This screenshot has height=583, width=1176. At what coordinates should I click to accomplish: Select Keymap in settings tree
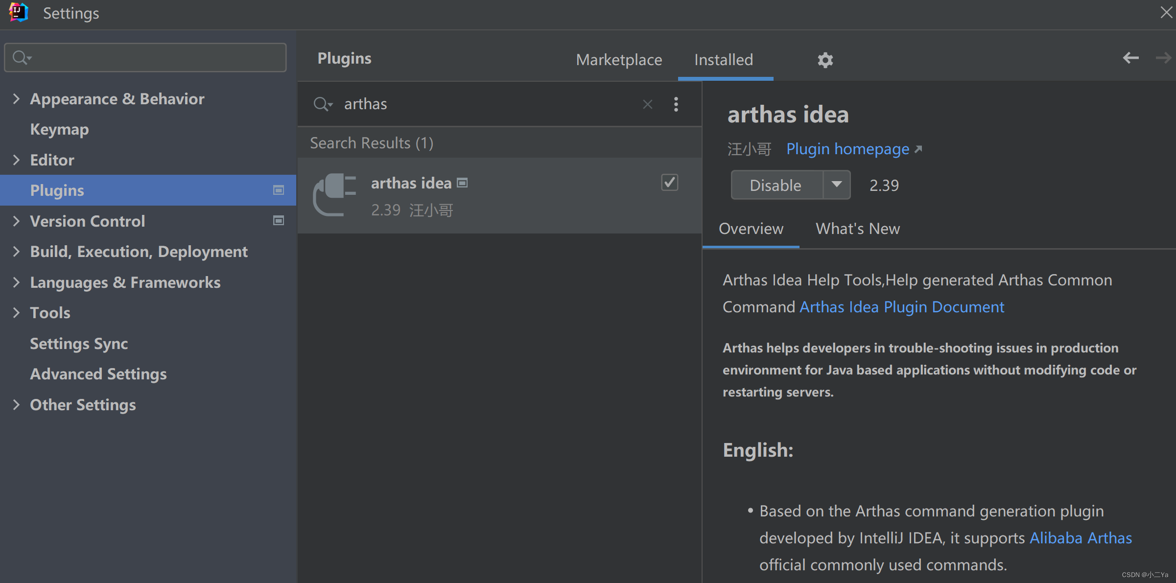[59, 129]
